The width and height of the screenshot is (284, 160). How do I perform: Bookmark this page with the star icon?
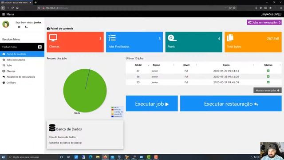click(x=234, y=8)
